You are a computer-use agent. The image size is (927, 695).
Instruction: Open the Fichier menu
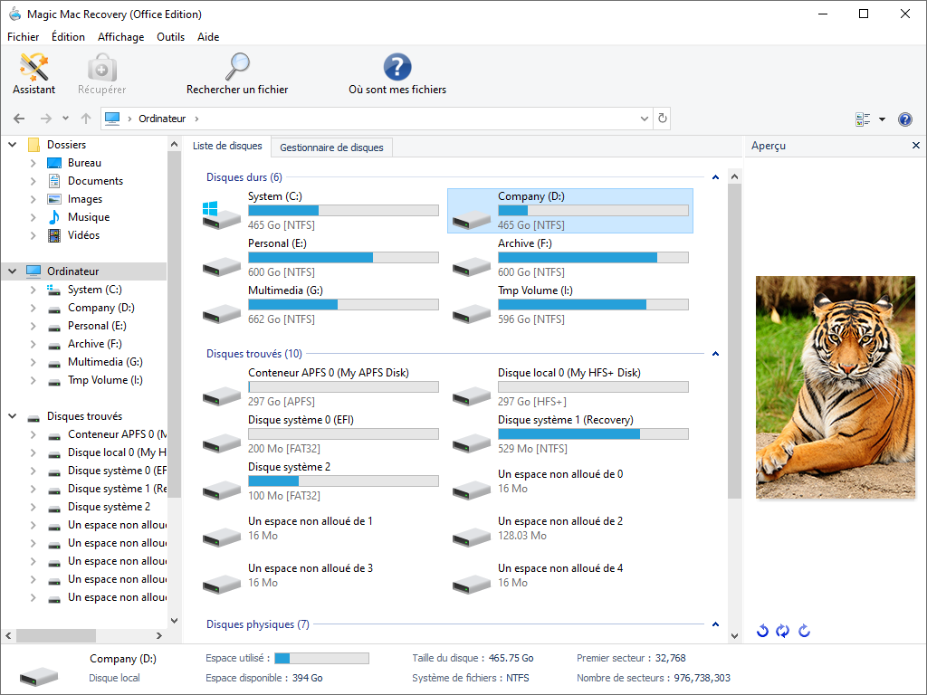click(x=23, y=36)
